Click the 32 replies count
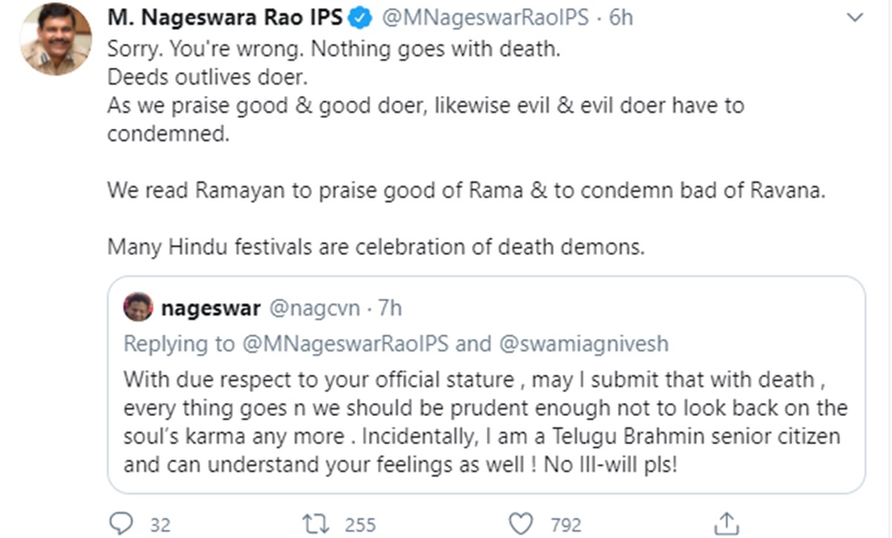892x538 pixels. (161, 525)
